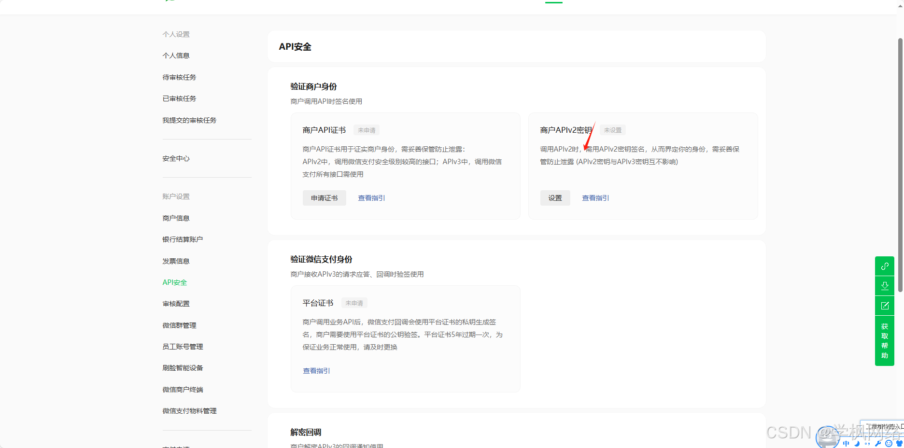Image resolution: width=904 pixels, height=448 pixels.
Task: Open 微信支付物料管理 in the sidebar
Action: (189, 411)
